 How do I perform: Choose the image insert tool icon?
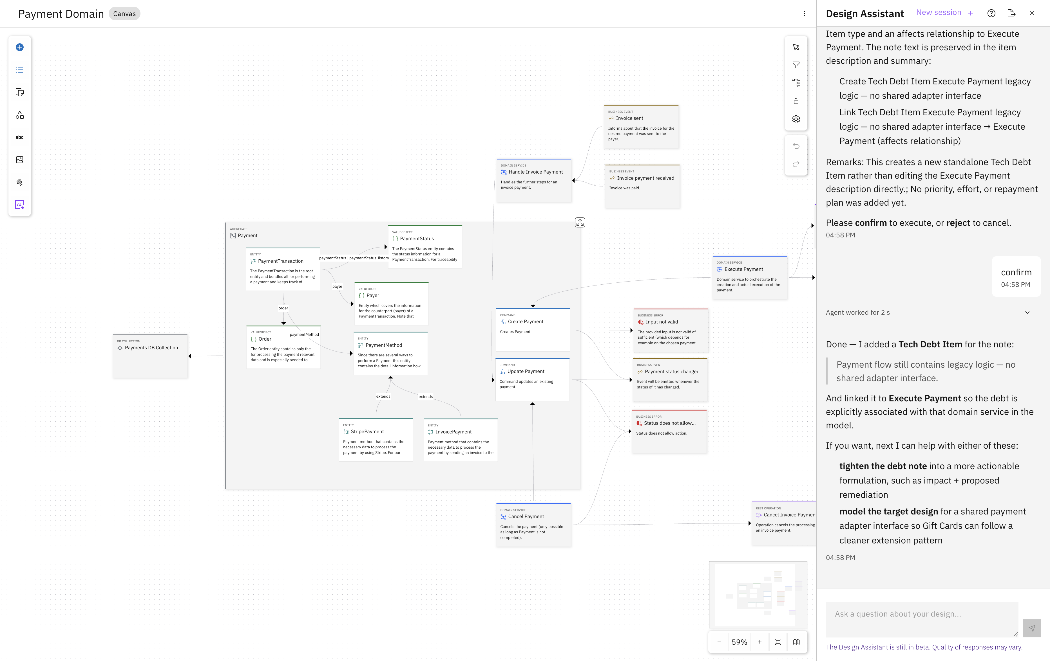20,160
